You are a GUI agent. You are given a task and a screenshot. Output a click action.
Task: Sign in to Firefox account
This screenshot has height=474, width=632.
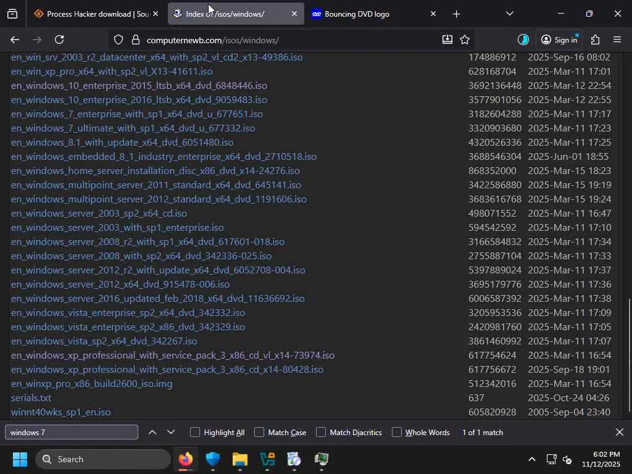(x=559, y=39)
